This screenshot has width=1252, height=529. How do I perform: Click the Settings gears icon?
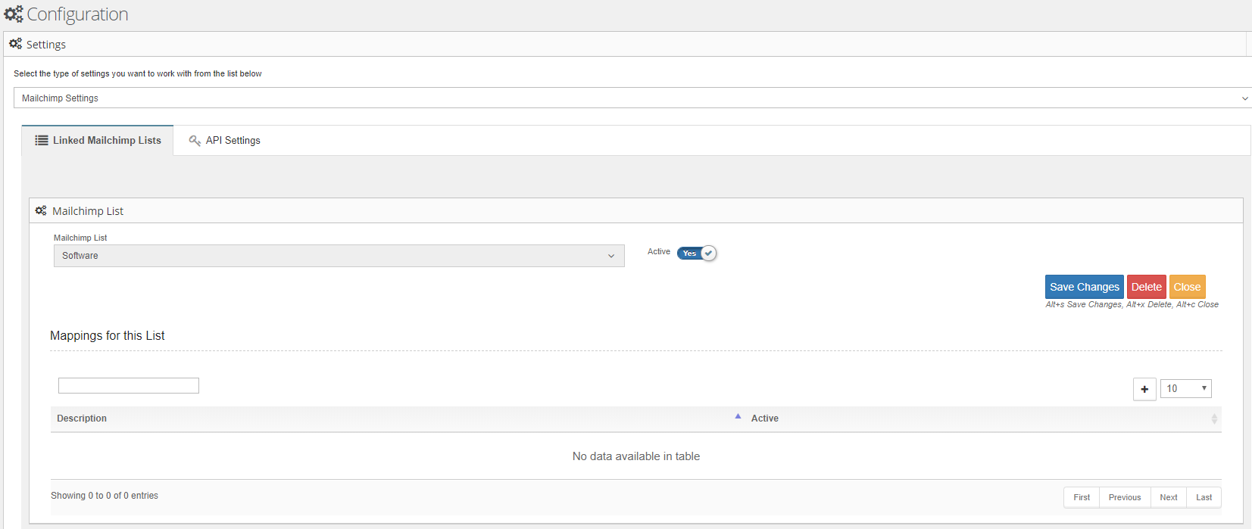coord(15,44)
